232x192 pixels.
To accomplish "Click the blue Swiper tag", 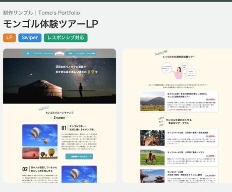I will coord(30,37).
